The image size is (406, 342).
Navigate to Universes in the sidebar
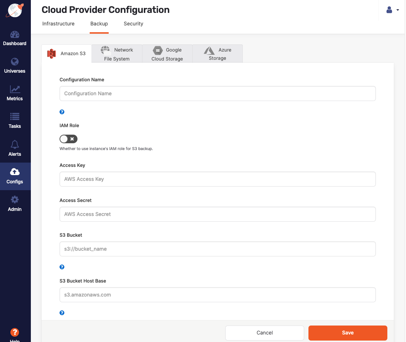15,66
